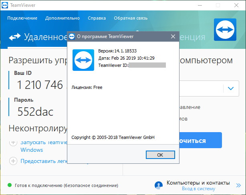Screen dimensions: 246x195
Task: Click the blue connect button
Action: pos(200,140)
